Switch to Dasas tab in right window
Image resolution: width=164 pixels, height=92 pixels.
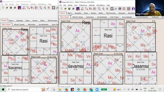pos(86,13)
